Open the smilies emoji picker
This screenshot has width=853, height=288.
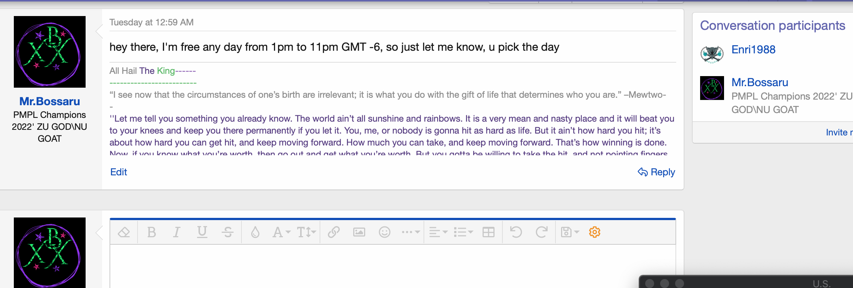[x=384, y=232]
